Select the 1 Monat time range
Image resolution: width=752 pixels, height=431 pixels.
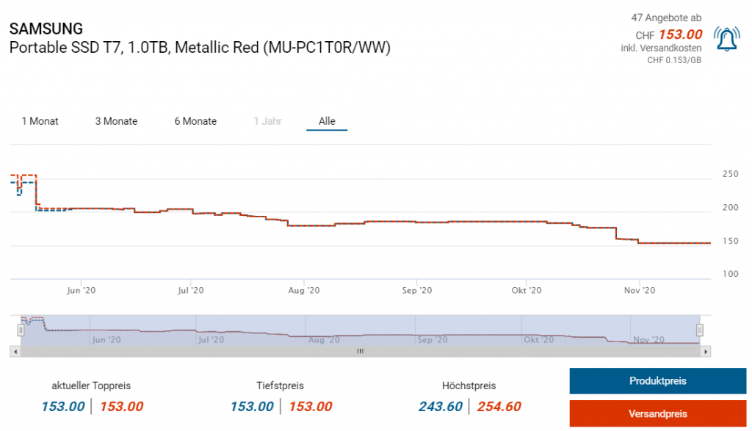coord(40,121)
